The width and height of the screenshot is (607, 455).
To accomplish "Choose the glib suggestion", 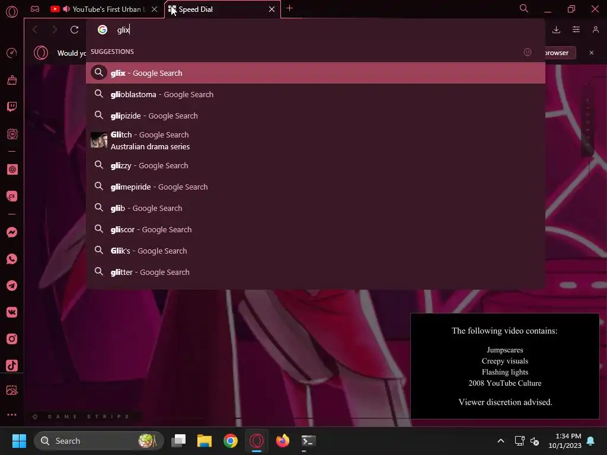I will (315, 208).
